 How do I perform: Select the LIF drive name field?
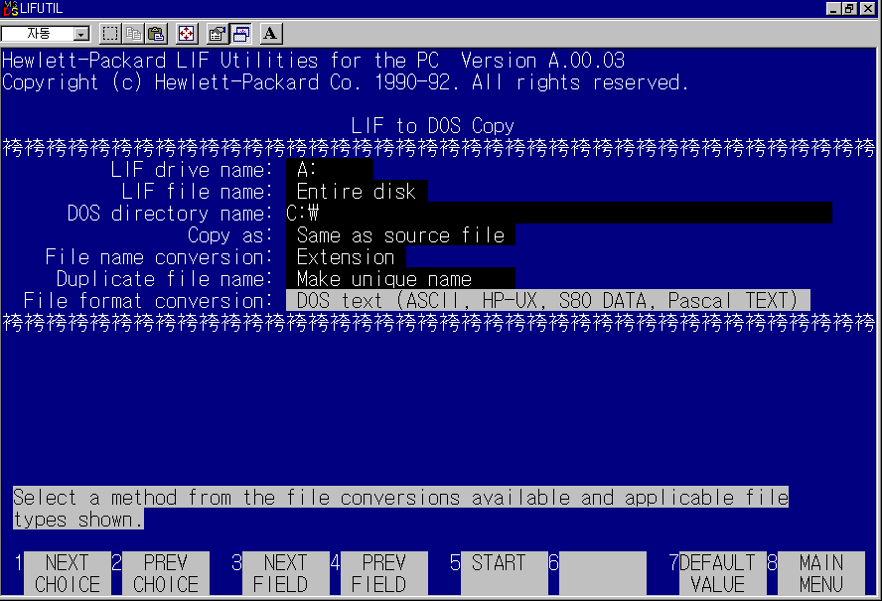pos(329,170)
